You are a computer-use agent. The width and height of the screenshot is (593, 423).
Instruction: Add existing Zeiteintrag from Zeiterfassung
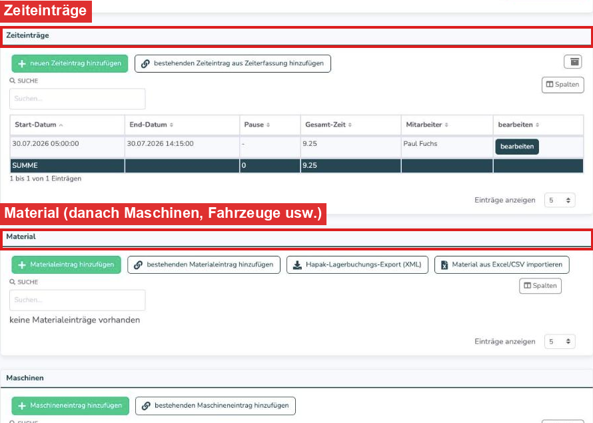[x=233, y=63]
